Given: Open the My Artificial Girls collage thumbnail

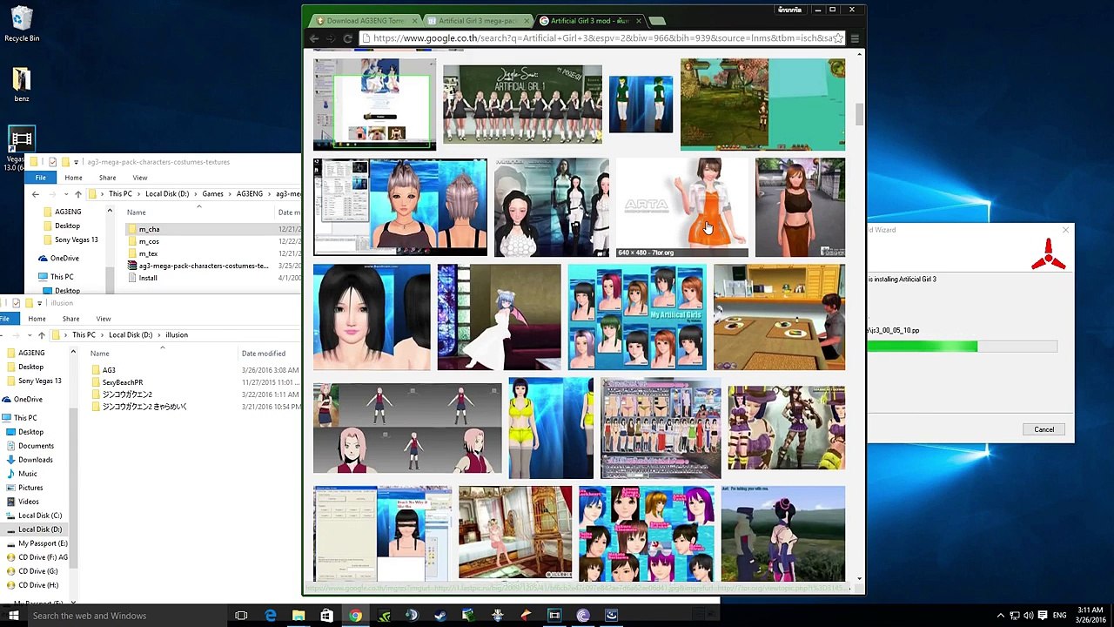Looking at the screenshot, I should pos(637,317).
